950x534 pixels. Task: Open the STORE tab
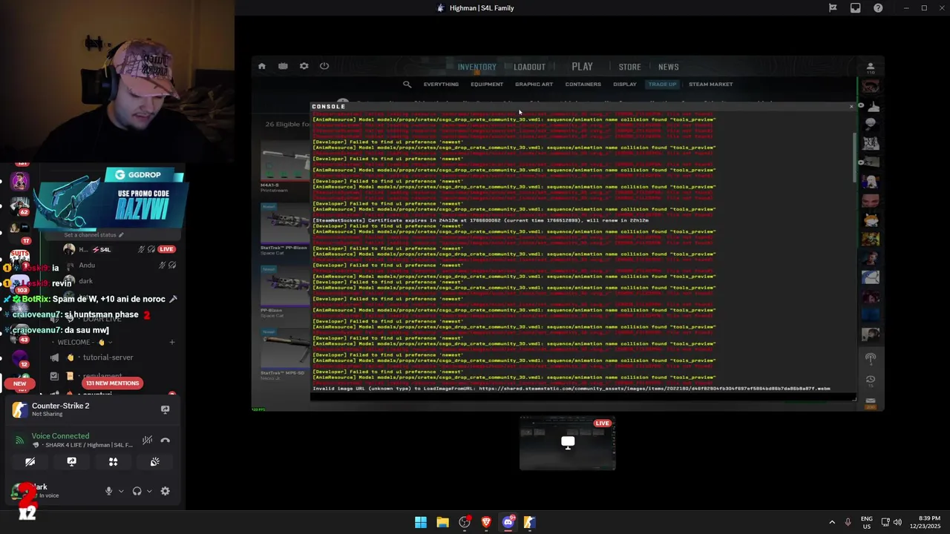629,67
